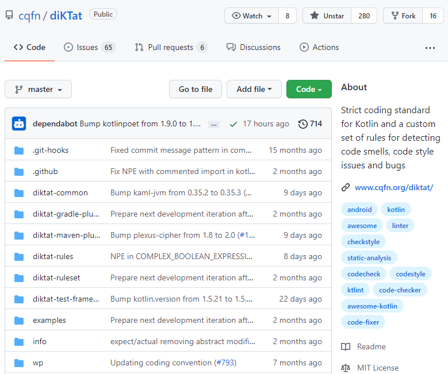Click the Readme book icon
The height and width of the screenshot is (374, 448).
pos(346,346)
